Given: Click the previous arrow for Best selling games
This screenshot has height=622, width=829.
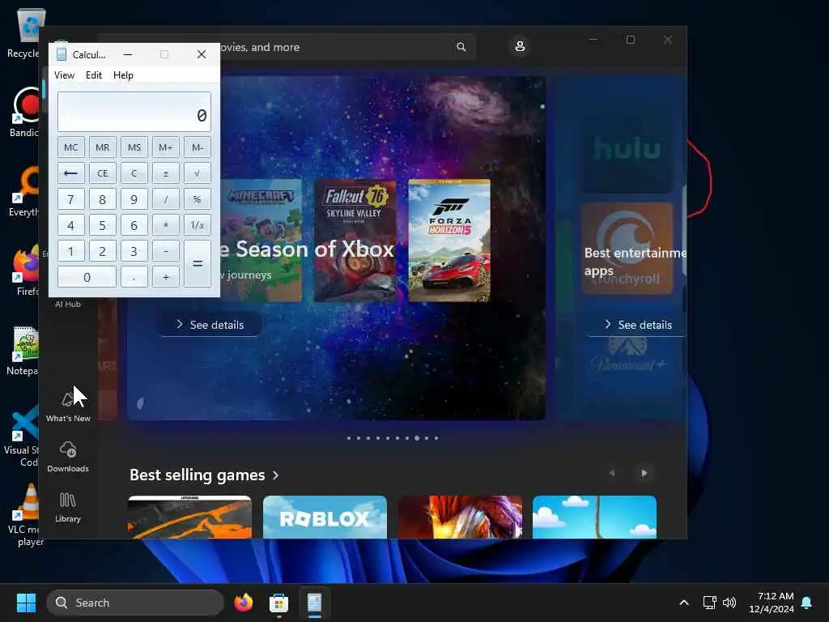Looking at the screenshot, I should (x=612, y=473).
